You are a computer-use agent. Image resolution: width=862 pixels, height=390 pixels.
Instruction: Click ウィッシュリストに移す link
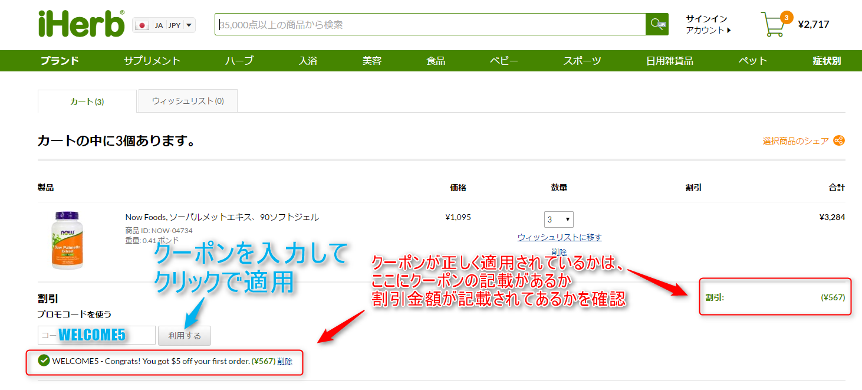click(560, 237)
